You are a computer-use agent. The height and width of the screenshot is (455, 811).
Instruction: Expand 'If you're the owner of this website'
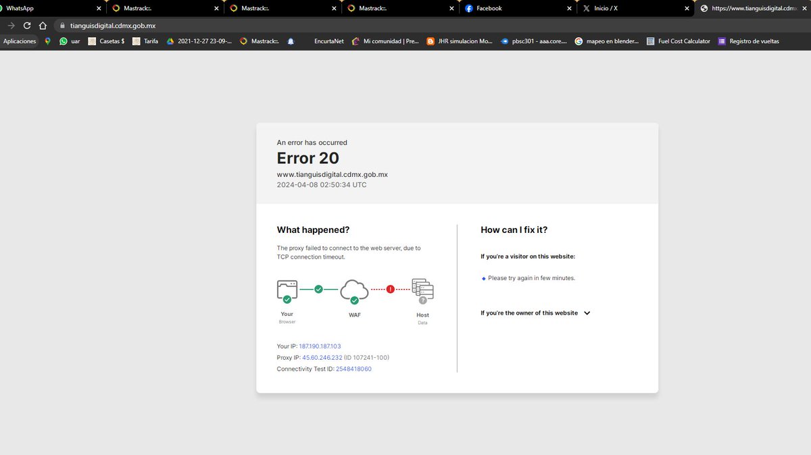[535, 313]
